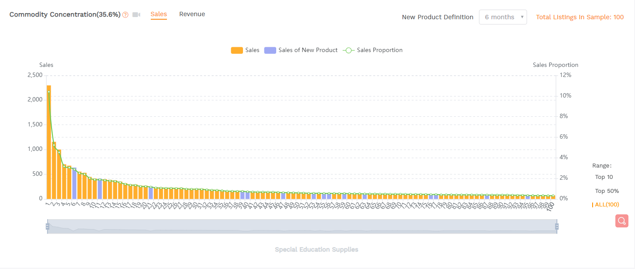This screenshot has height=269, width=635.
Task: Click the left zoom slider handle
Action: (x=47, y=226)
